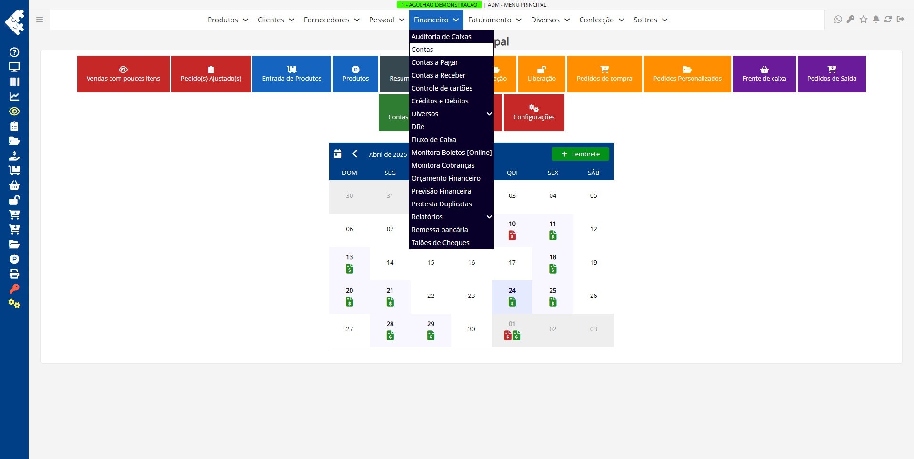Screen dimensions: 914x459
Task: Open Pedidos de Saída tile
Action: 832,74
